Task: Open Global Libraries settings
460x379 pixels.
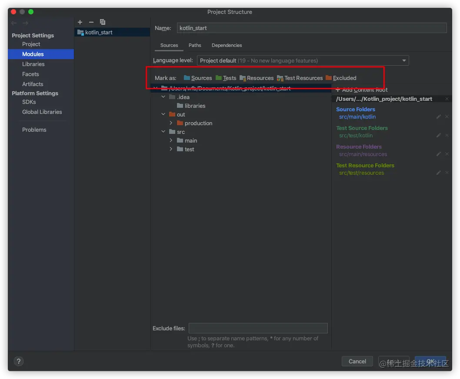Action: 42,112
